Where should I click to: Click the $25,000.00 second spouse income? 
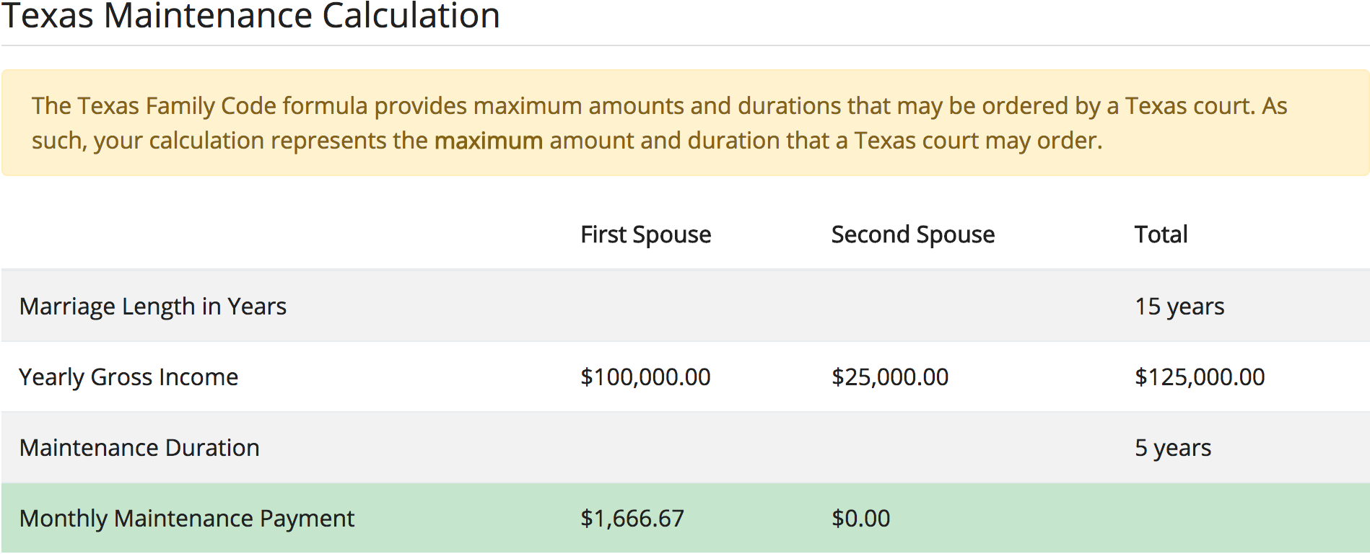pyautogui.click(x=890, y=377)
